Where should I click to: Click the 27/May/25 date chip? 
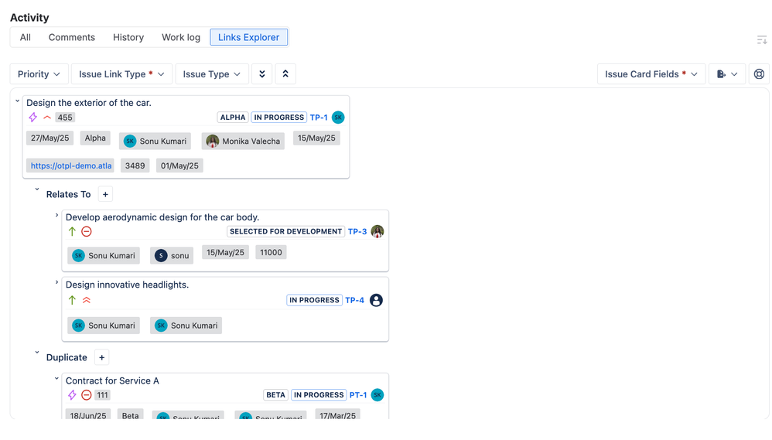pyautogui.click(x=50, y=138)
